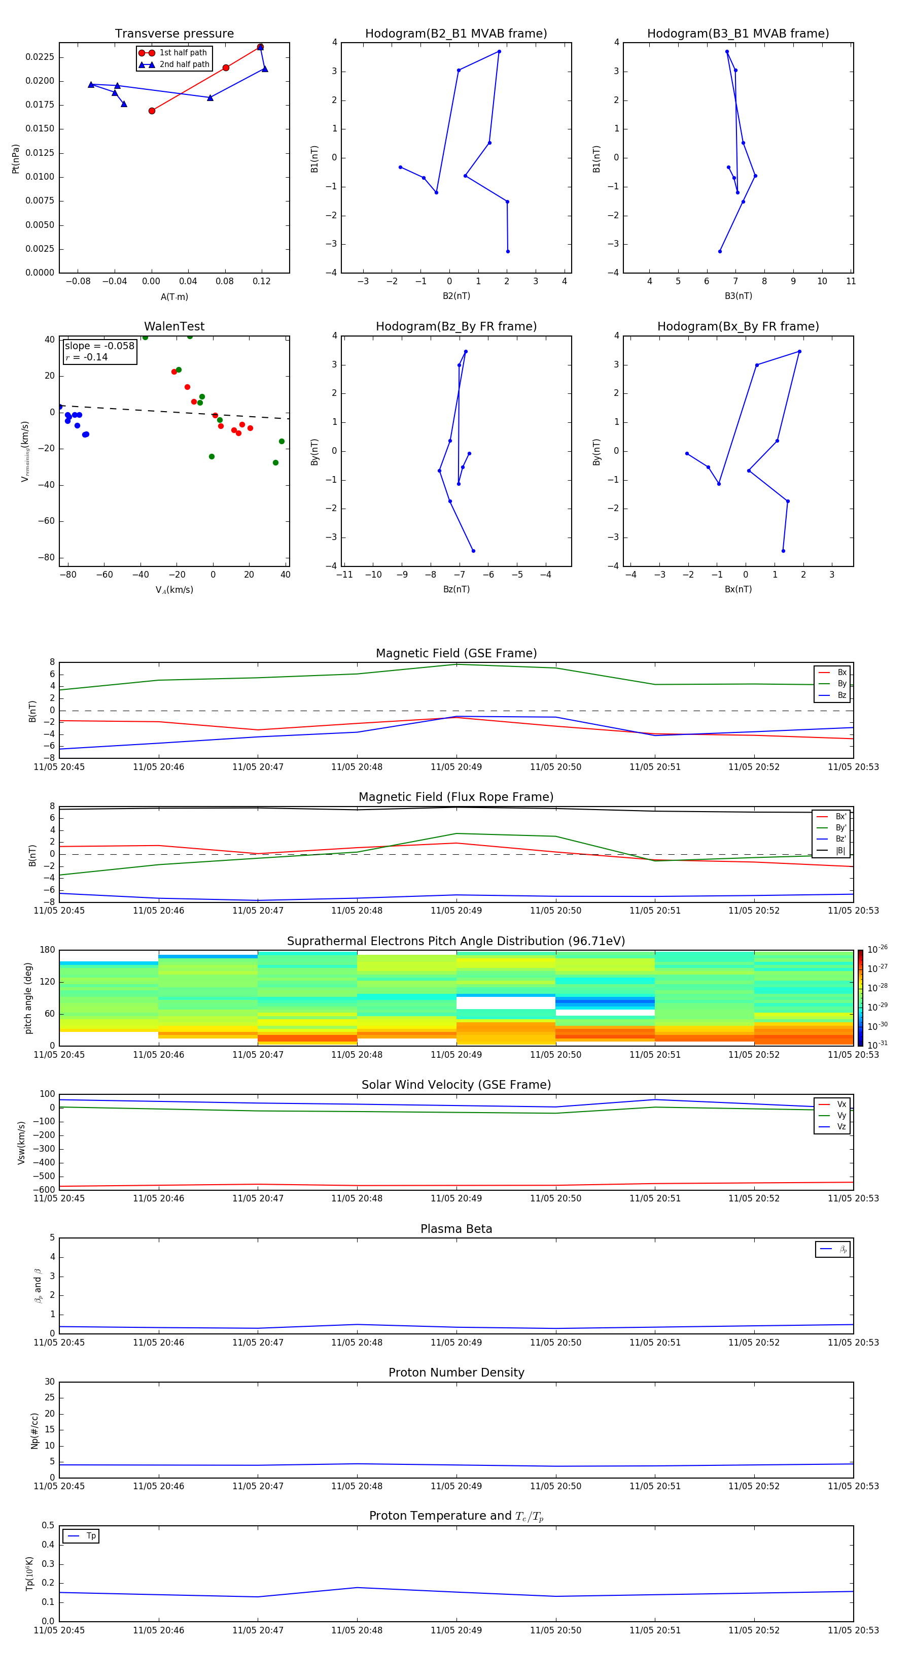Click the 'B3(nT)' x-axis label
This screenshot has width=913, height=1675.
click(738, 296)
